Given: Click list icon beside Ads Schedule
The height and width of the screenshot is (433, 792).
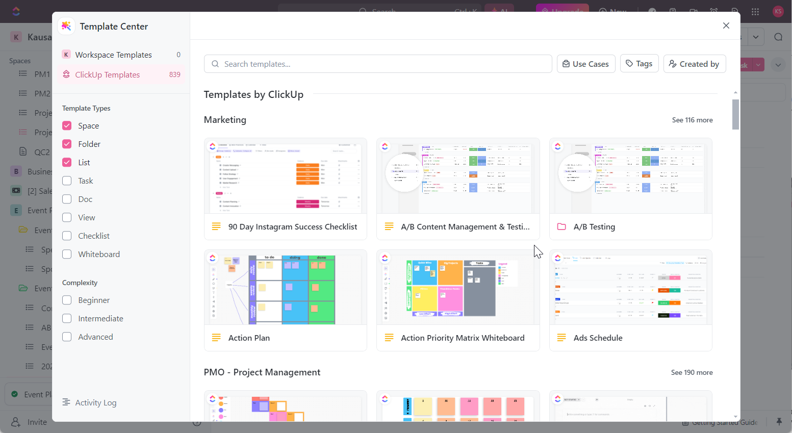Looking at the screenshot, I should (x=561, y=338).
